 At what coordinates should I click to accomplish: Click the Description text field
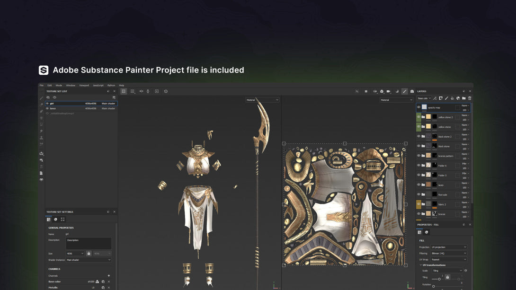[89, 244]
